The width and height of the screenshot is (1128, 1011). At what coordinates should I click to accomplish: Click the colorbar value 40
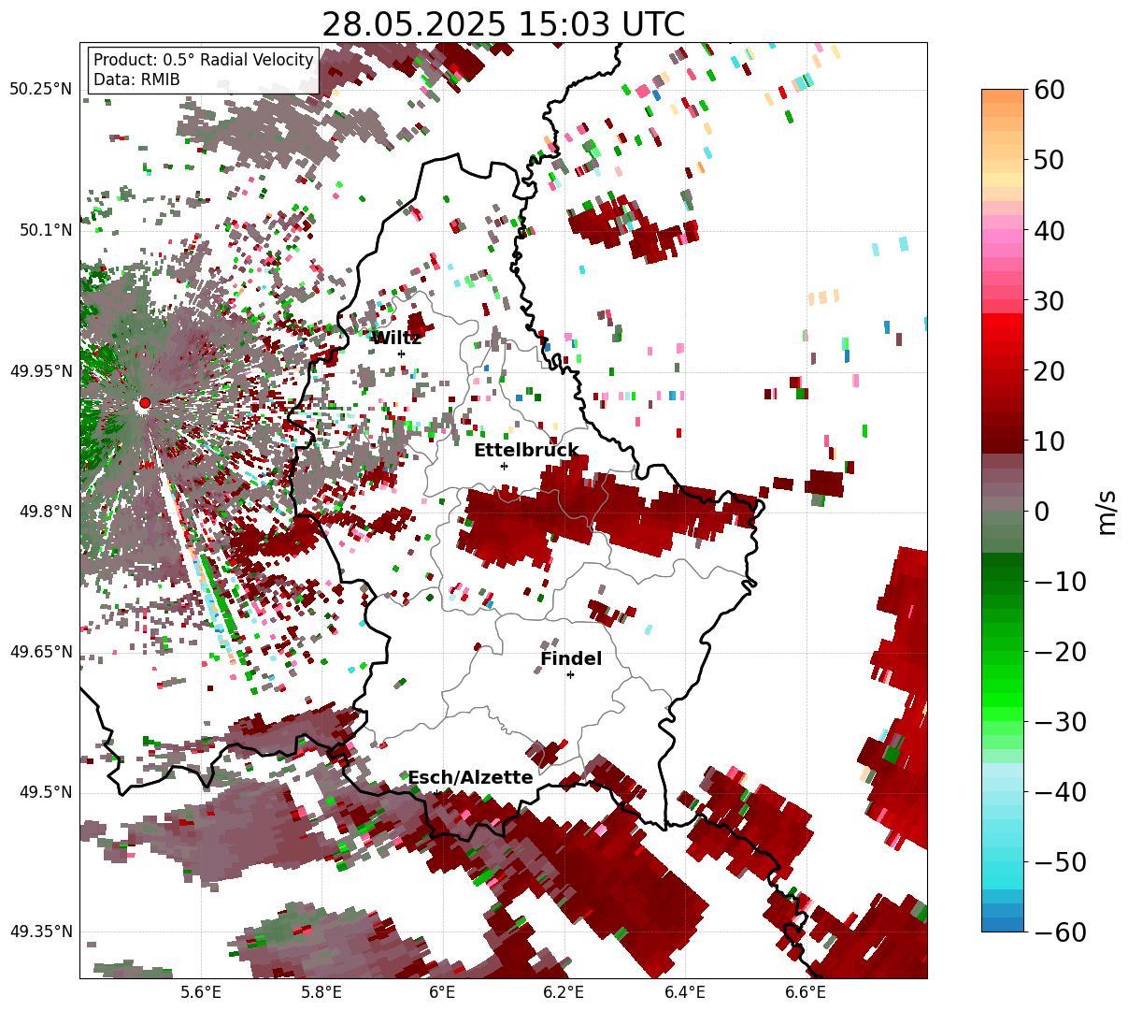1049,230
